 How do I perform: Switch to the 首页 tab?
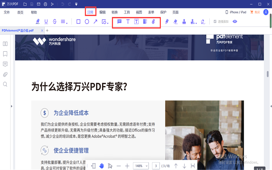coord(20,12)
